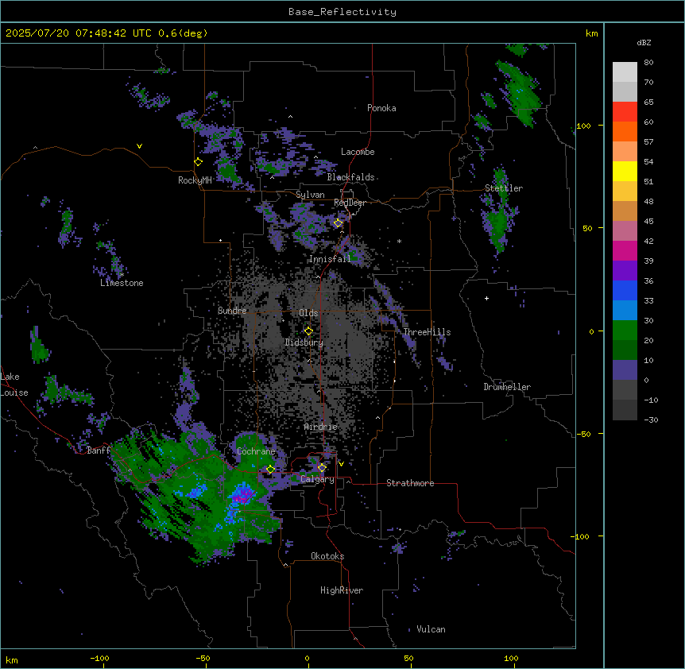This screenshot has height=669, width=685.
Task: Click the yellow diamond marker between Olds and Didsbury
Action: click(x=308, y=331)
